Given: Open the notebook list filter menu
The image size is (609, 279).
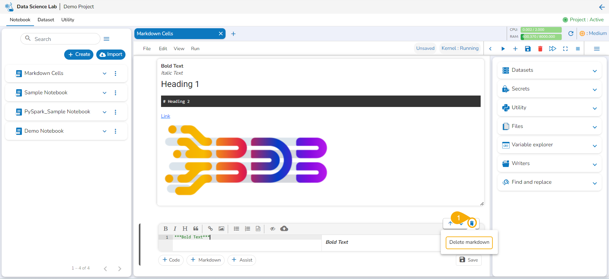Looking at the screenshot, I should point(107,39).
